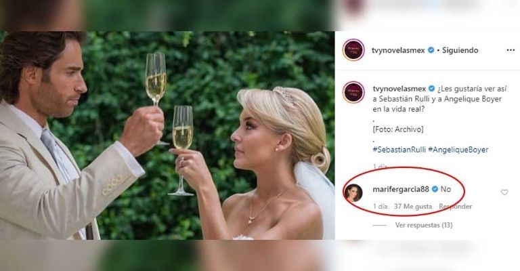The image size is (520, 271).
Task: Click tvynovelasmex username in the header
Action: [x=398, y=50]
